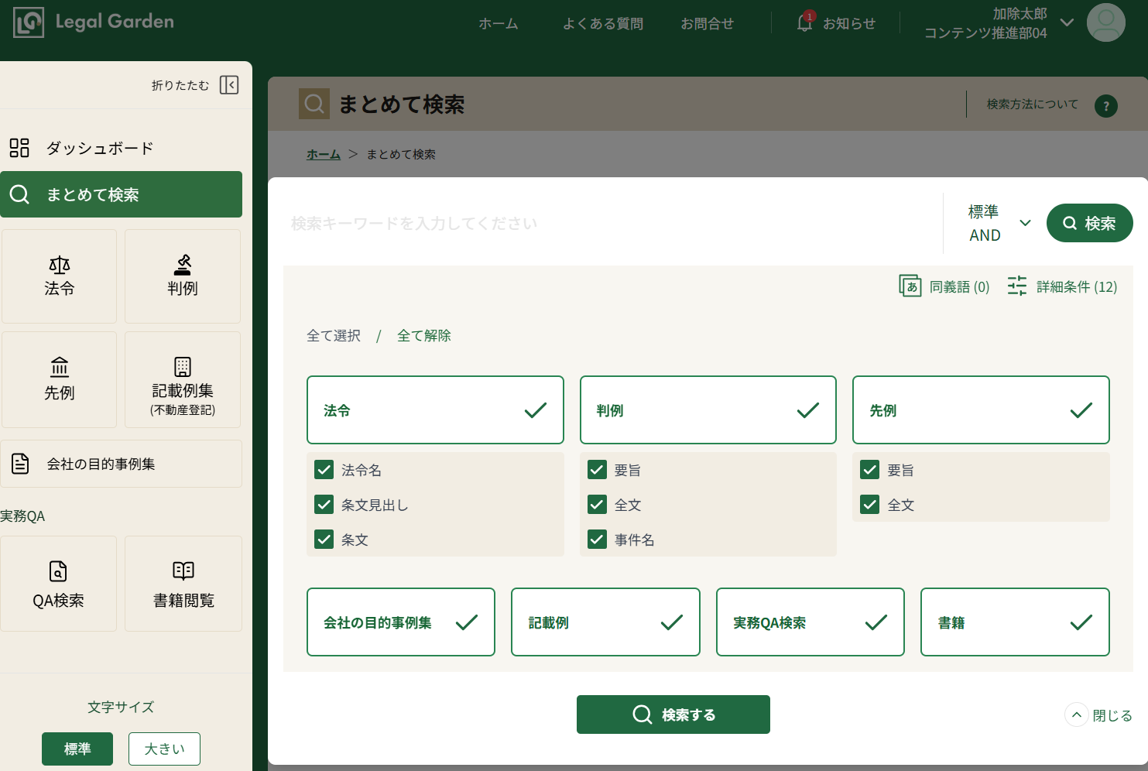Uncheck the 法令名 checkbox
This screenshot has height=771, width=1148.
tap(324, 470)
